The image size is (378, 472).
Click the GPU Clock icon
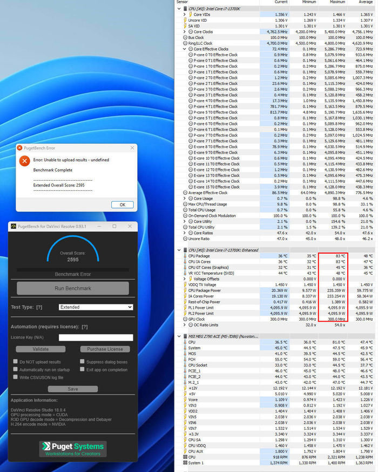click(185, 319)
